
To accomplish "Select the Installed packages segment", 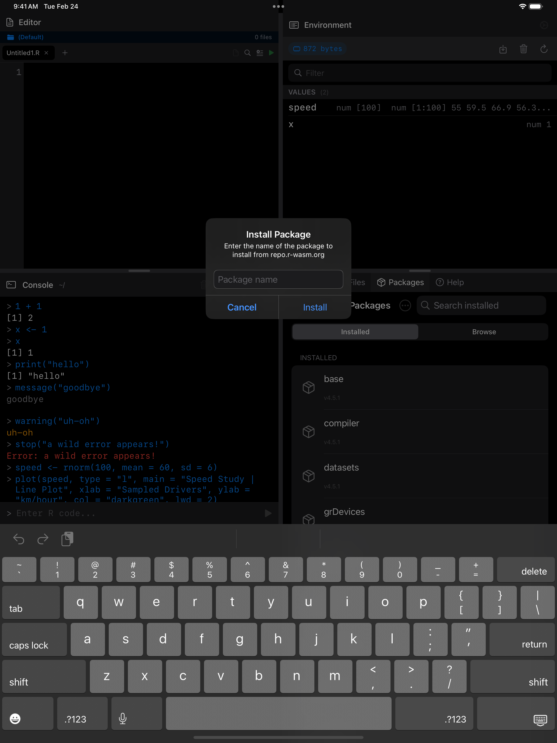I will [355, 332].
